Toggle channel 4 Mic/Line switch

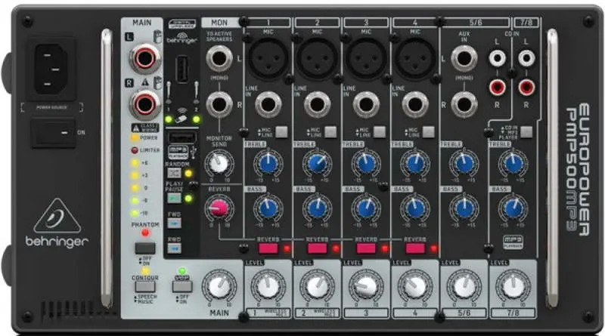[x=428, y=132]
